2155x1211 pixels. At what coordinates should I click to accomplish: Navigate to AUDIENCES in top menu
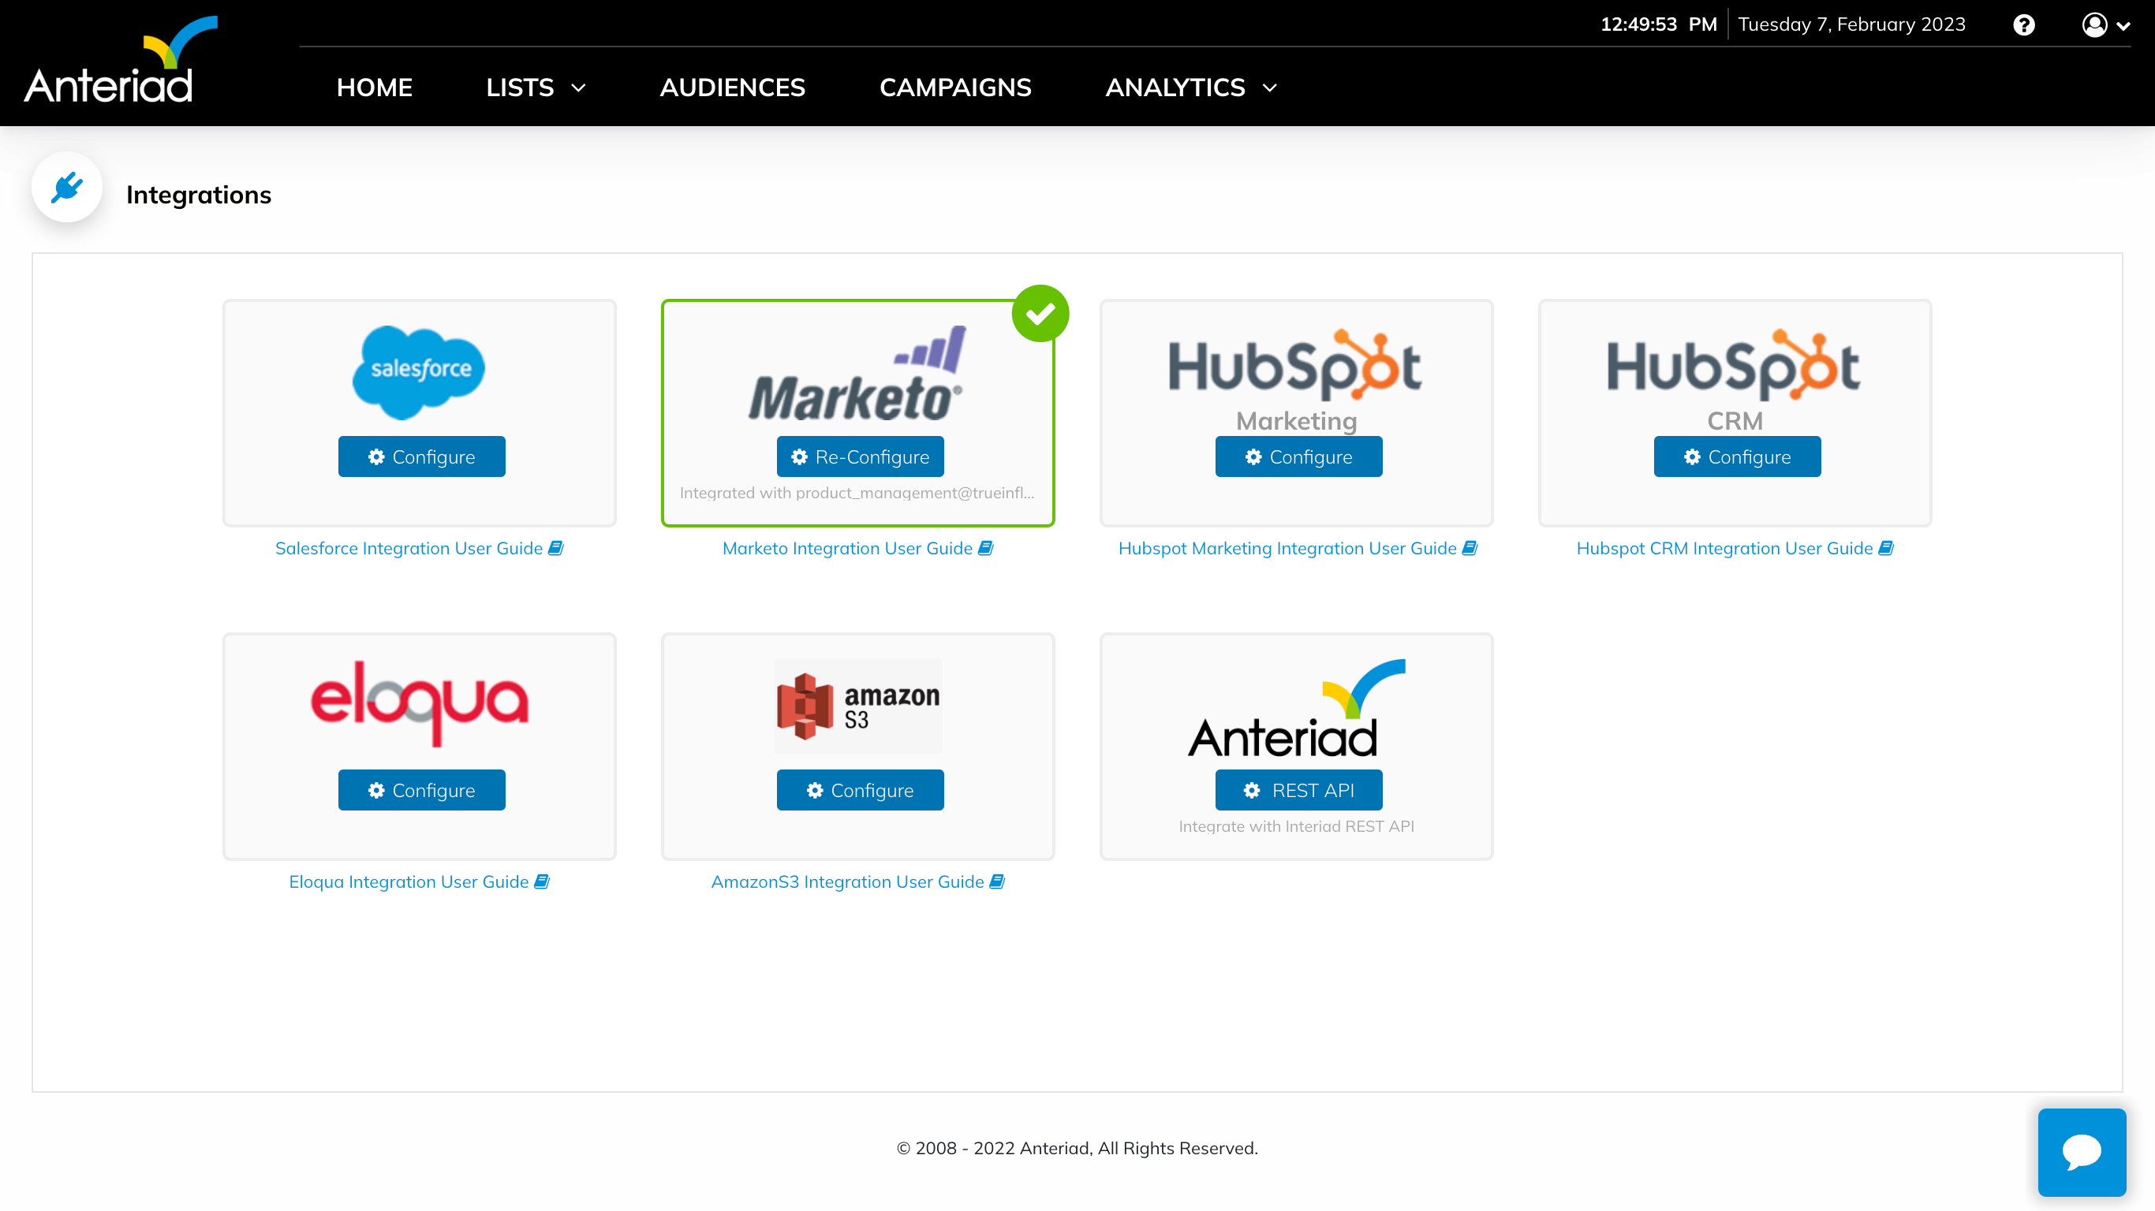pyautogui.click(x=732, y=88)
